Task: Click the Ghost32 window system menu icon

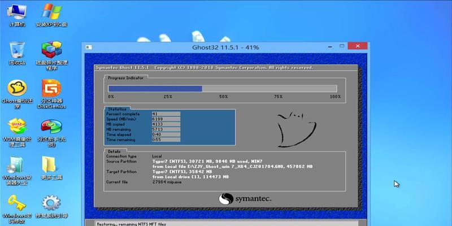Action: (89, 47)
